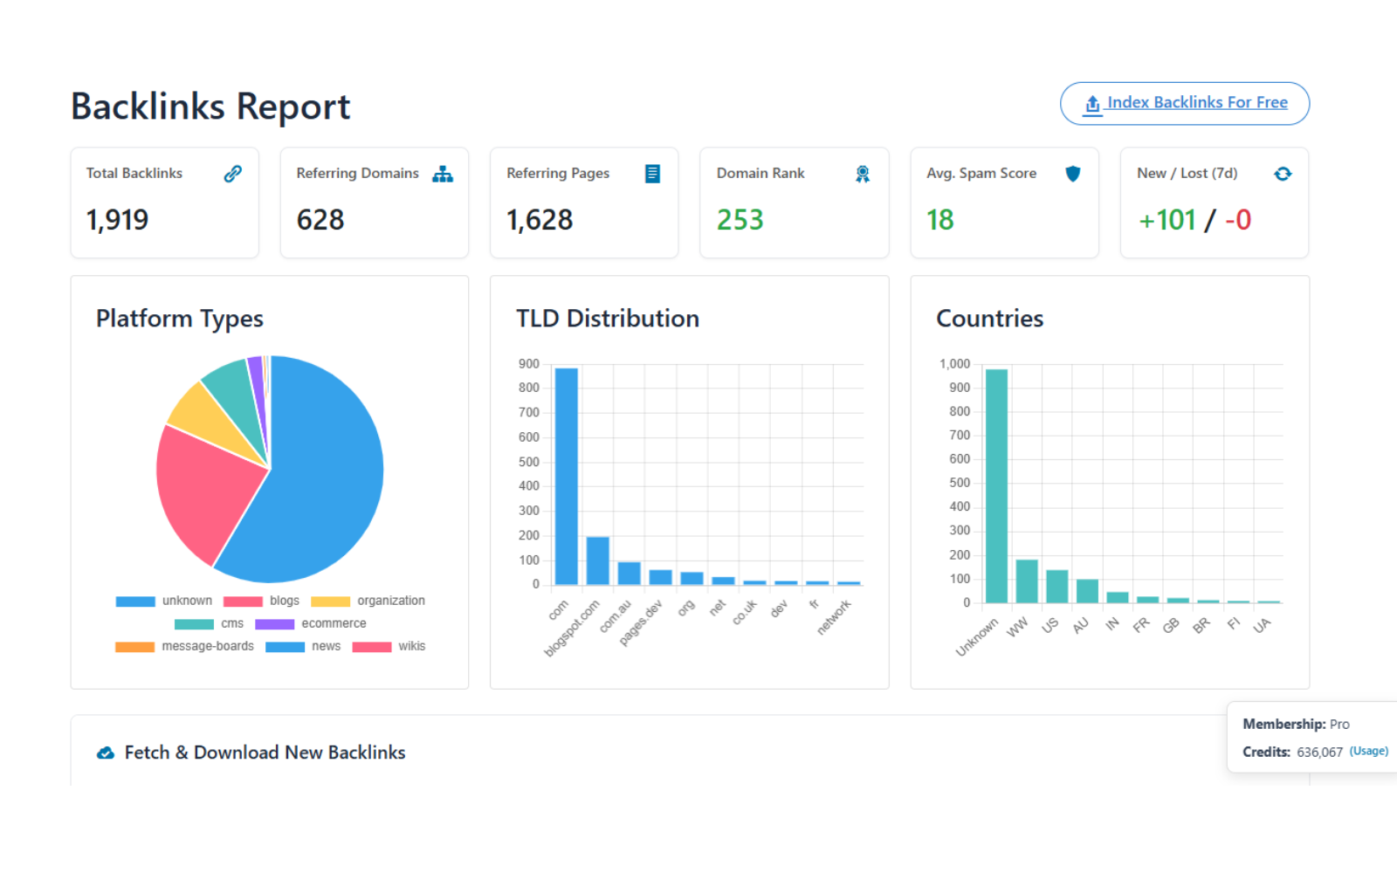
Task: Click the shield icon beside Avg. Spam Score
Action: (1072, 173)
